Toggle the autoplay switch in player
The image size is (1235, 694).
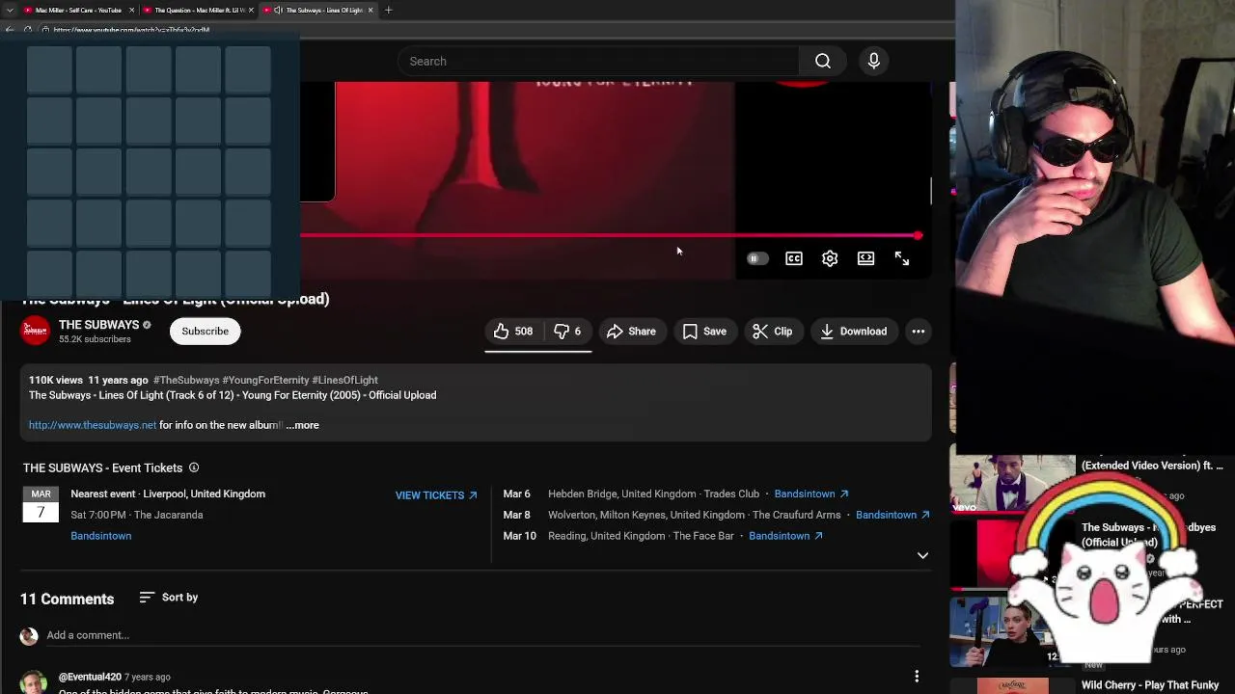[757, 258]
